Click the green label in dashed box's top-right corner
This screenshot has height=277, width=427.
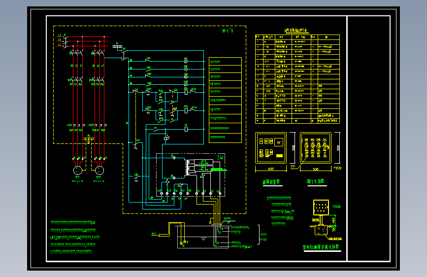click(228, 31)
